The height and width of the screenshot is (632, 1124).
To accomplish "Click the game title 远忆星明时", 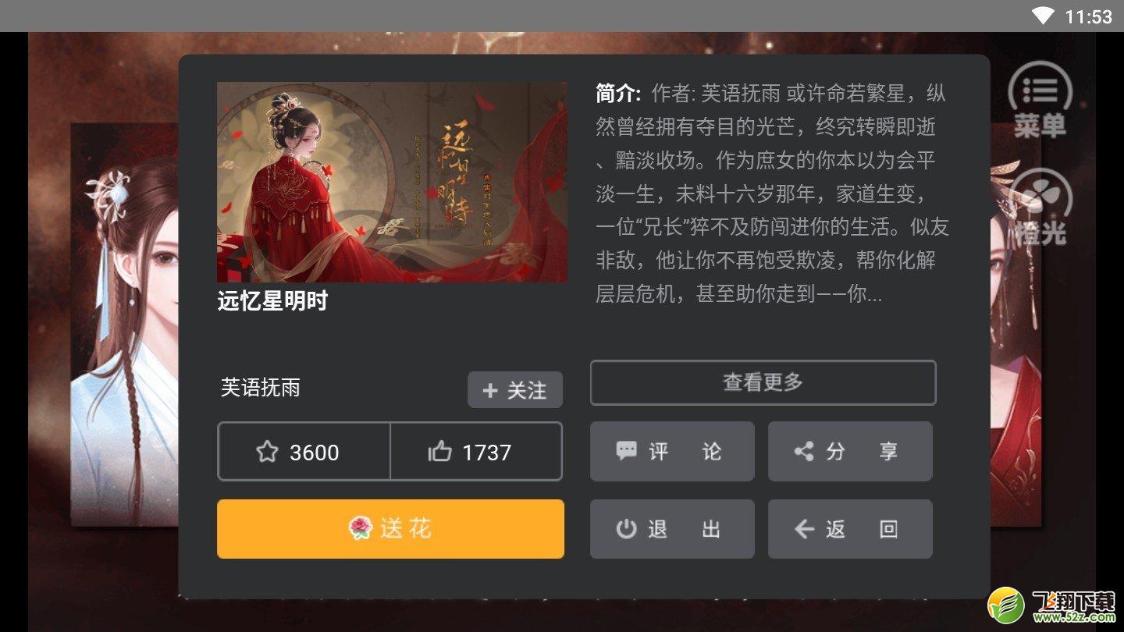I will pyautogui.click(x=272, y=301).
